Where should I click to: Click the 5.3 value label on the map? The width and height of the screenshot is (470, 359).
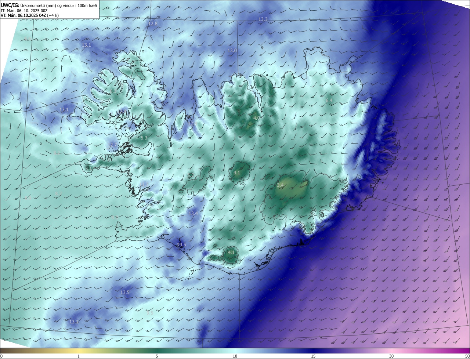144,138
